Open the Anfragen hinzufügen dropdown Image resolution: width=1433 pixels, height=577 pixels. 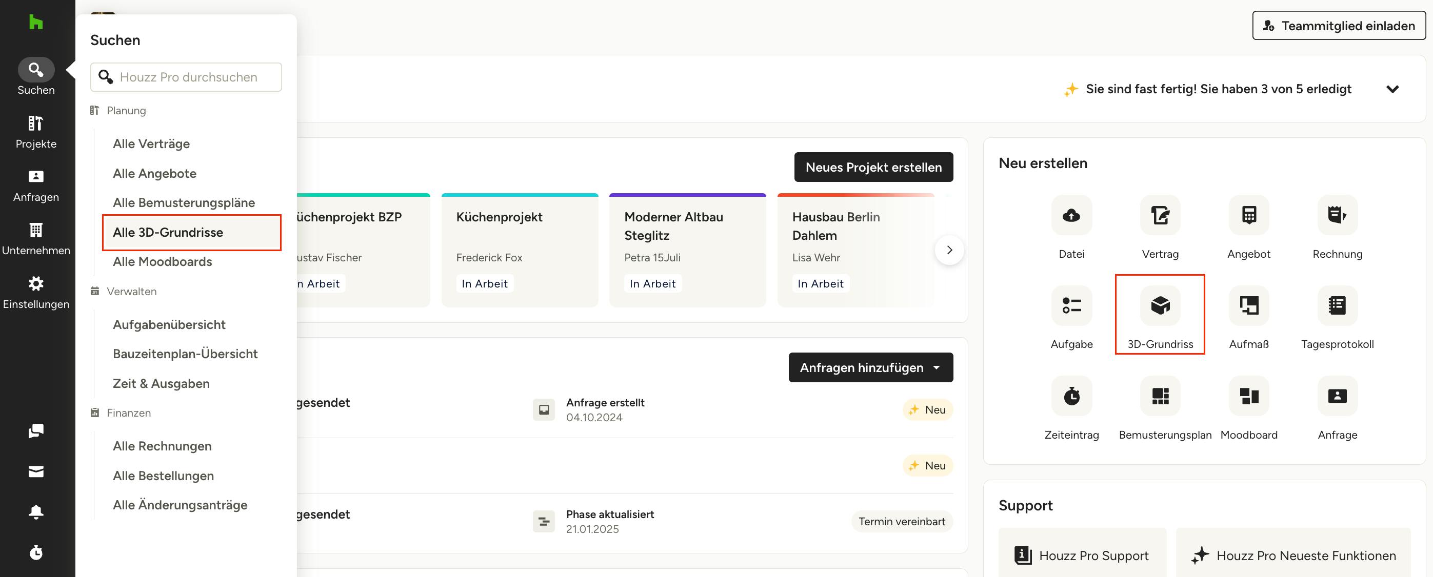pyautogui.click(x=870, y=367)
